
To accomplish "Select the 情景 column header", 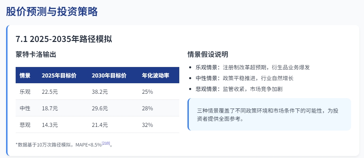I will 25,75.
